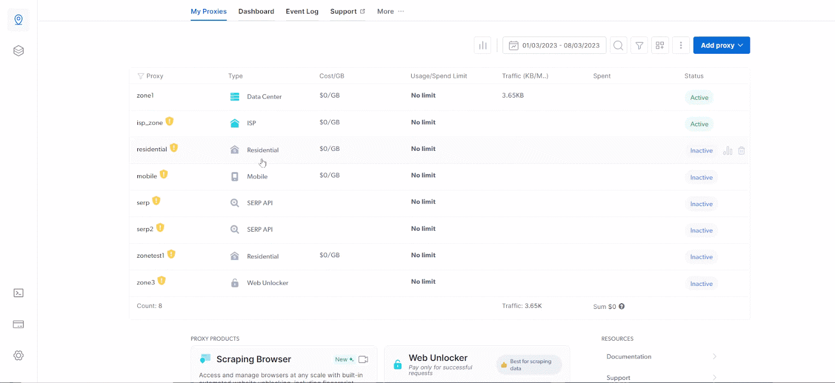The width and height of the screenshot is (835, 383).
Task: Open the billing card sidebar icon
Action: [19, 324]
